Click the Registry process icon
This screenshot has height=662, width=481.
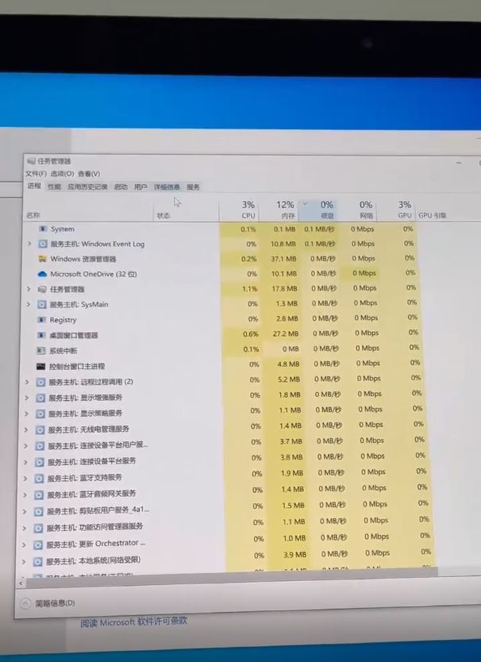41,320
